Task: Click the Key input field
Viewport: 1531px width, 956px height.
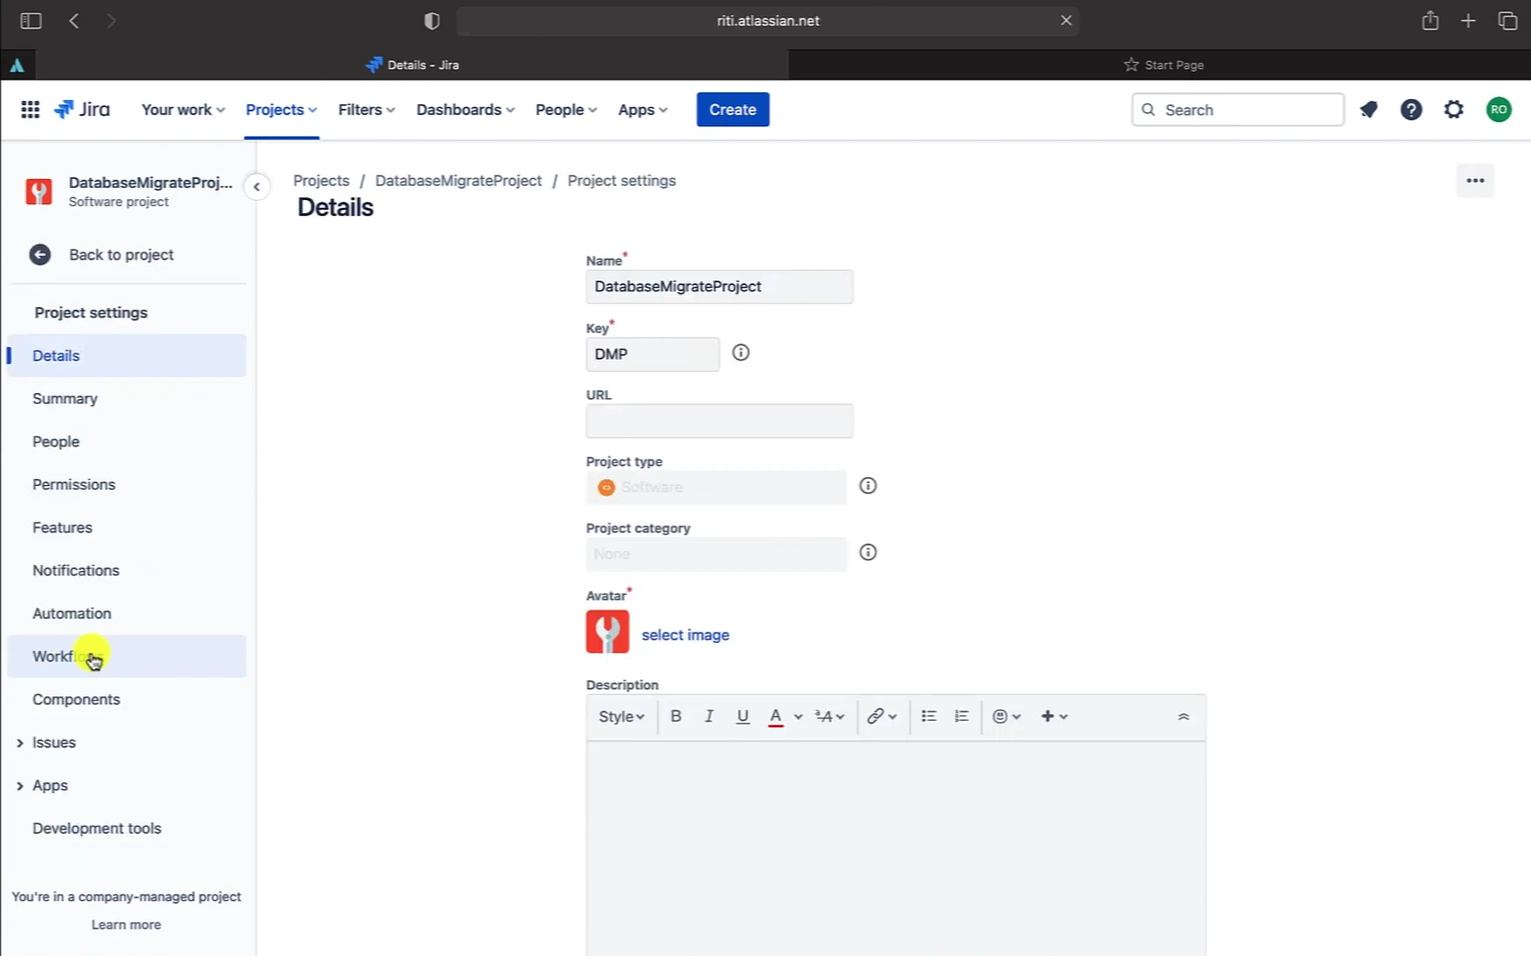Action: point(653,354)
